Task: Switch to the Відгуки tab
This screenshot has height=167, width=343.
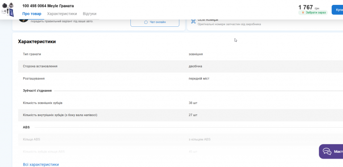Action: coord(89,14)
